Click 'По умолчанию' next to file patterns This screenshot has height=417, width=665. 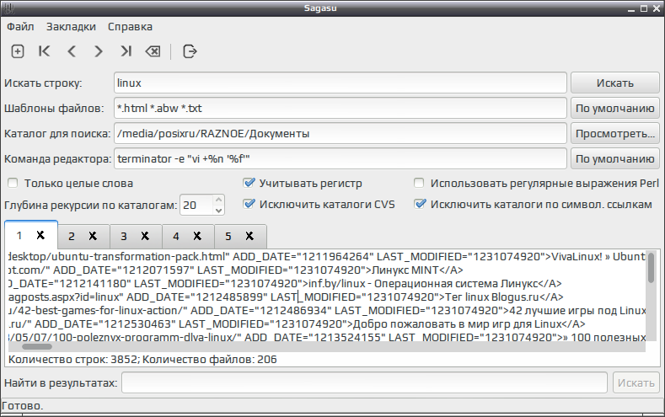click(x=615, y=109)
